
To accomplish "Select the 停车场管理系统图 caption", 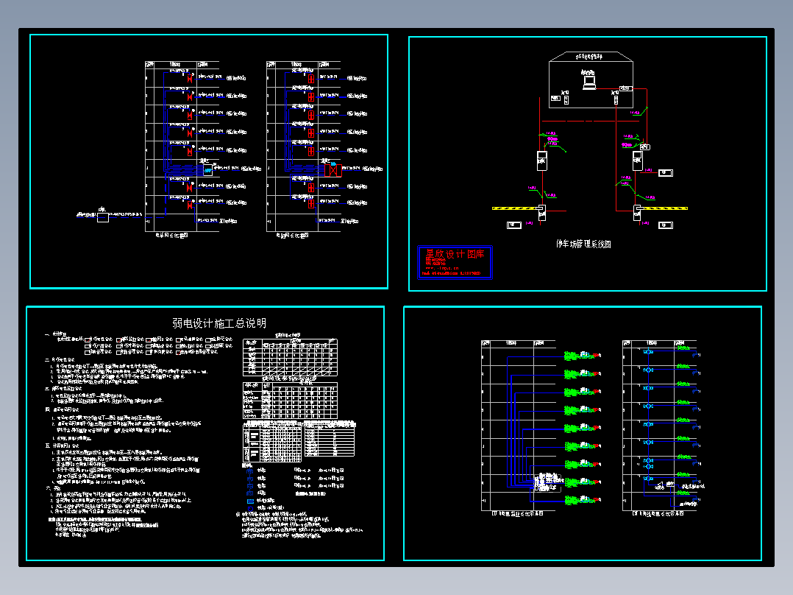I will coord(583,244).
